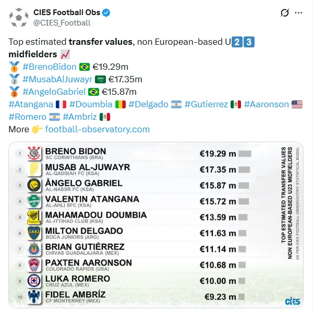The height and width of the screenshot is (314, 313).
Task: Open the #Romero hashtag
Action: [27, 117]
